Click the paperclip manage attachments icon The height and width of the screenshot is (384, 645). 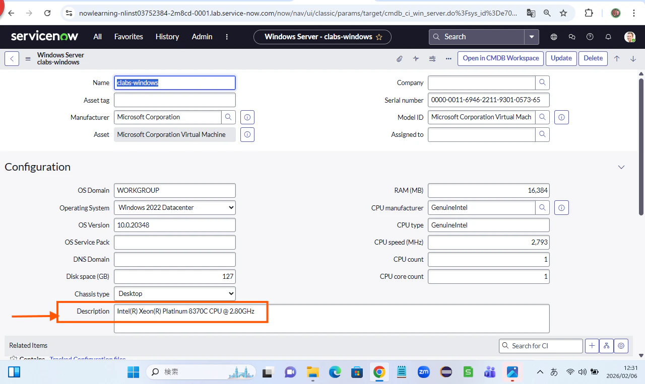coord(400,58)
